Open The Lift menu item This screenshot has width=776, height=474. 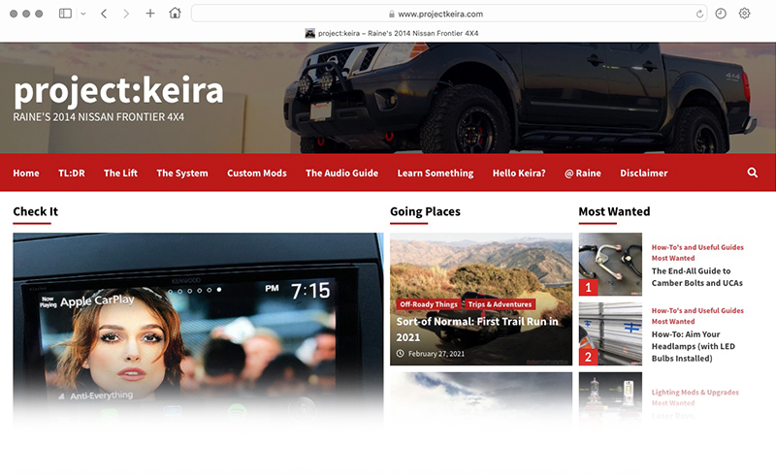click(120, 174)
